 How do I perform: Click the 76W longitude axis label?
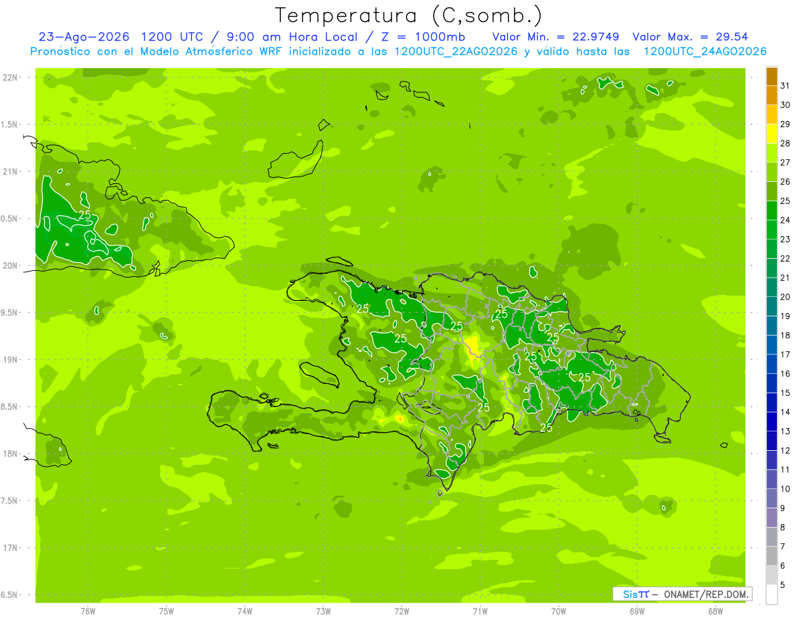[88, 611]
